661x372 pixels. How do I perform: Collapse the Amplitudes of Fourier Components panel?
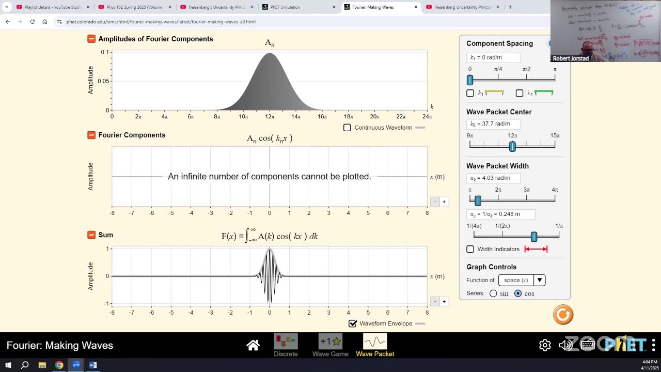[x=91, y=39]
